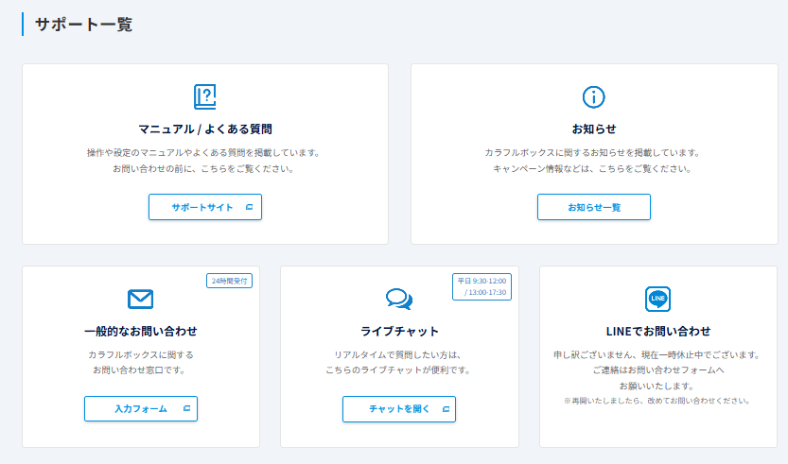This screenshot has height=464, width=788.
Task: Open the 入力フォーム inquiry button
Action: click(141, 409)
